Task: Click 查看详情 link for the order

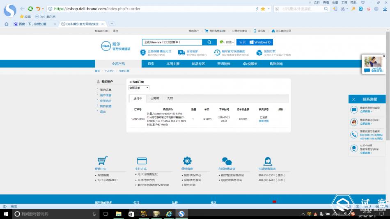Action: [264, 121]
